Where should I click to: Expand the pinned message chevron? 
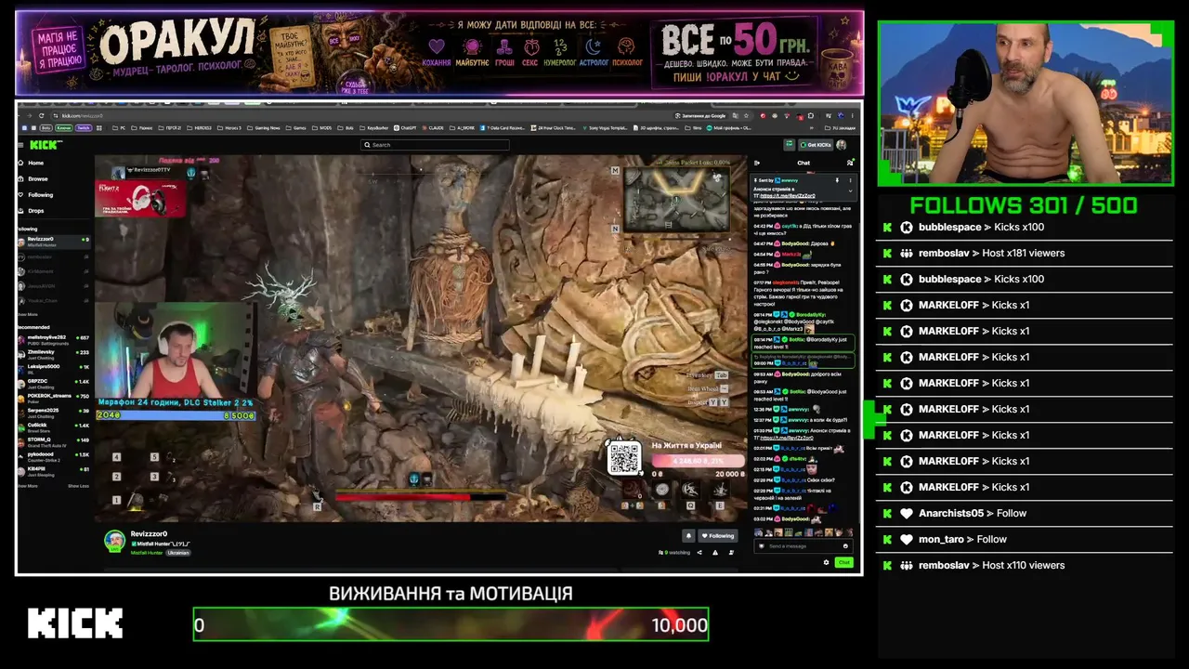click(x=850, y=190)
